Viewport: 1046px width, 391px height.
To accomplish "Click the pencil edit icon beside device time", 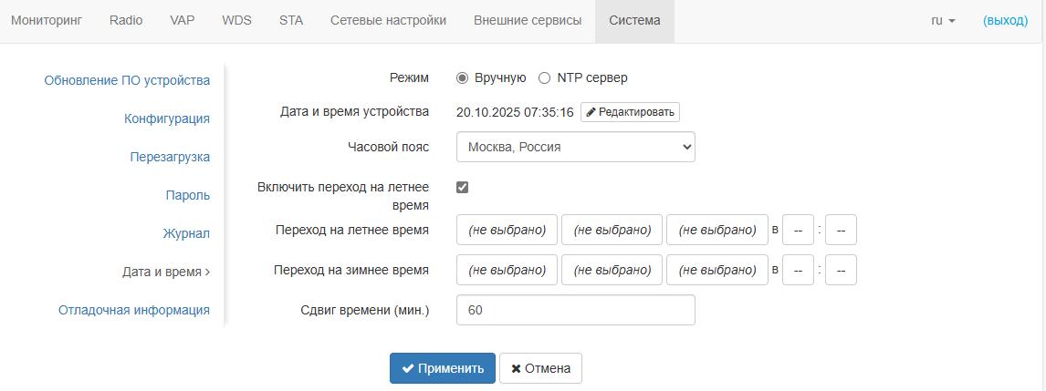I will 591,112.
